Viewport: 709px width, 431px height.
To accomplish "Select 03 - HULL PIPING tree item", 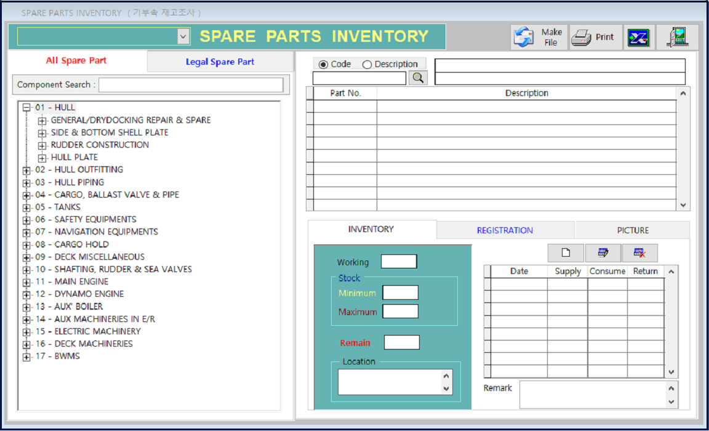I will (x=70, y=182).
